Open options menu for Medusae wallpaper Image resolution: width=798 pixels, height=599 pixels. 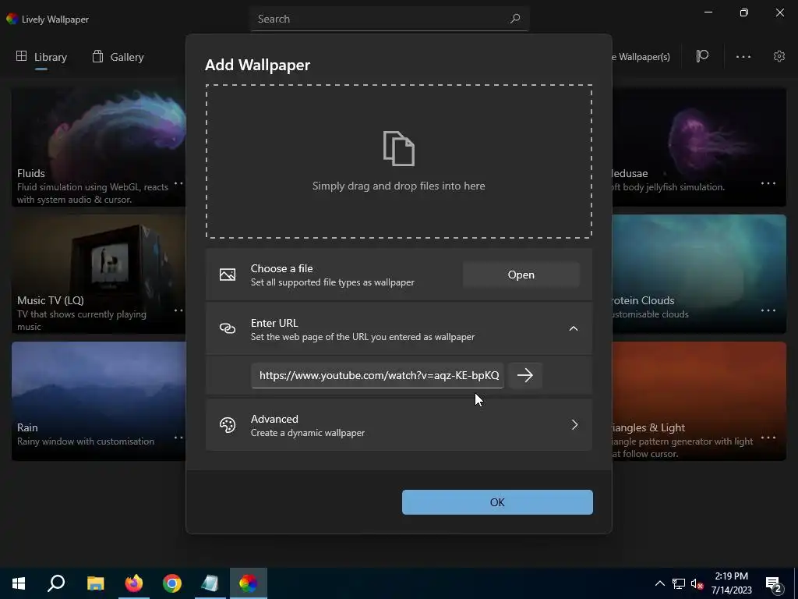coord(768,183)
